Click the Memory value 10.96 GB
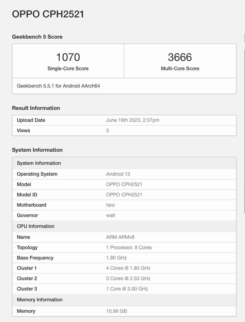245x322 pixels. pyautogui.click(x=116, y=311)
